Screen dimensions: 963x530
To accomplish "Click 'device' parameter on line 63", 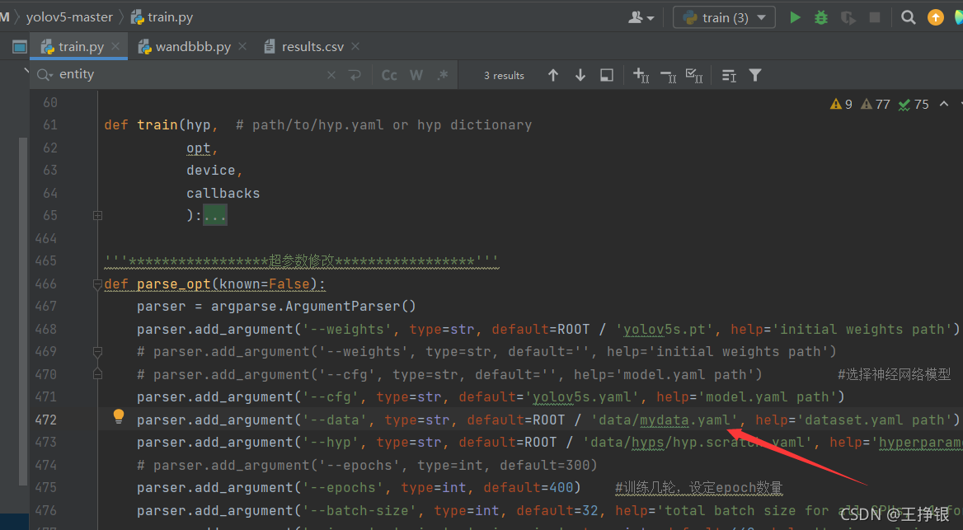I will tap(211, 170).
